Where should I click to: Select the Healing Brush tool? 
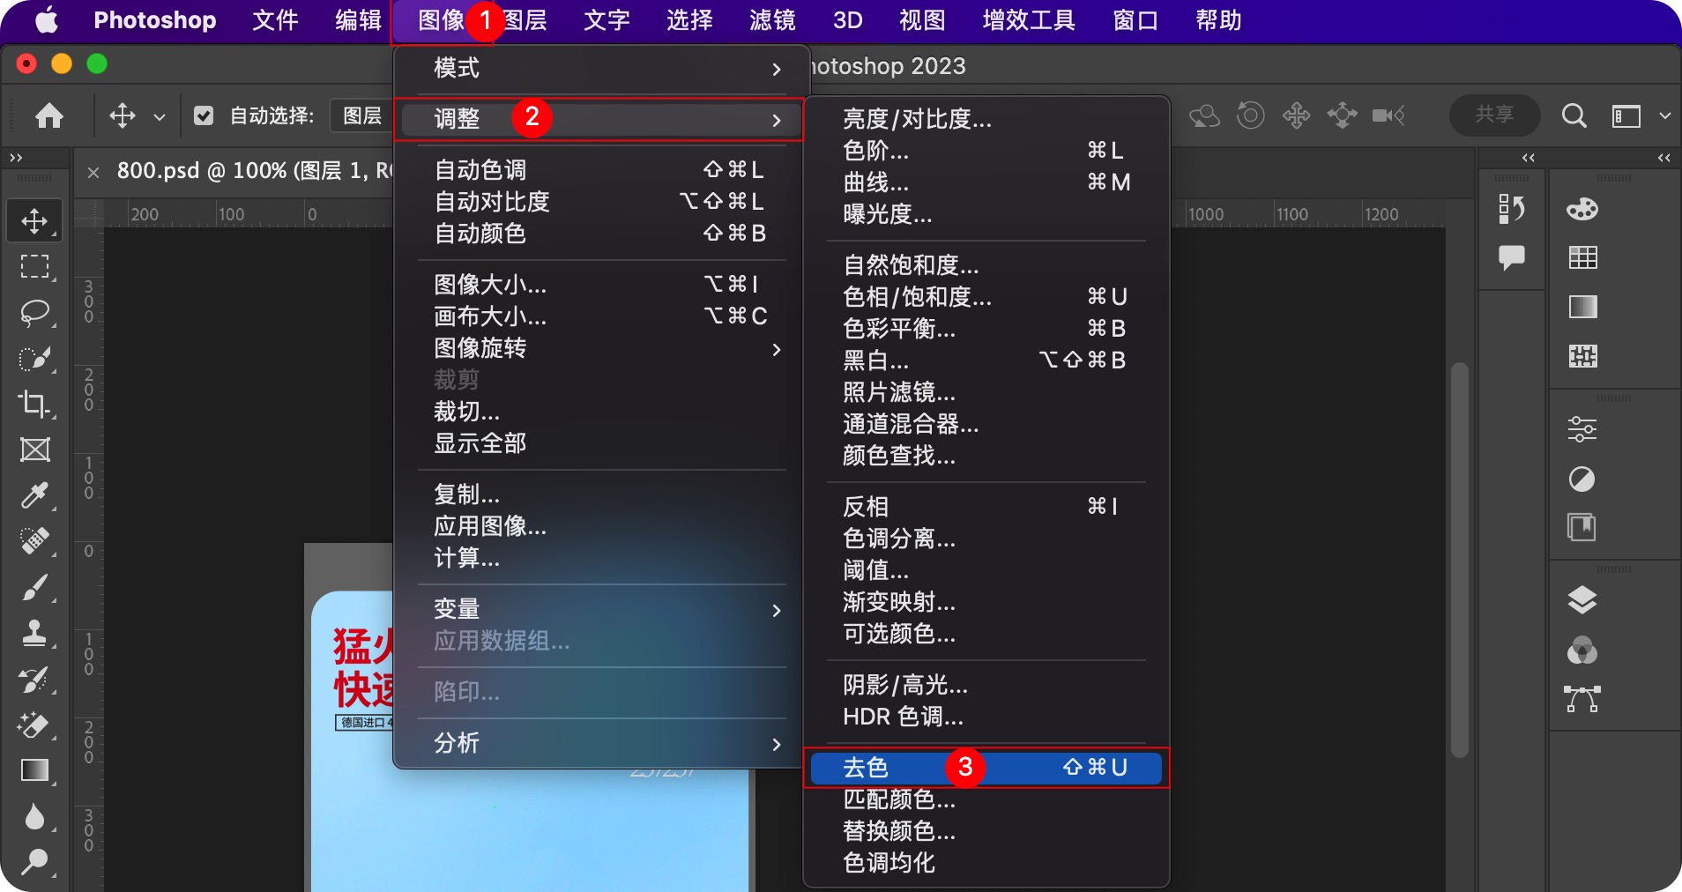tap(35, 541)
